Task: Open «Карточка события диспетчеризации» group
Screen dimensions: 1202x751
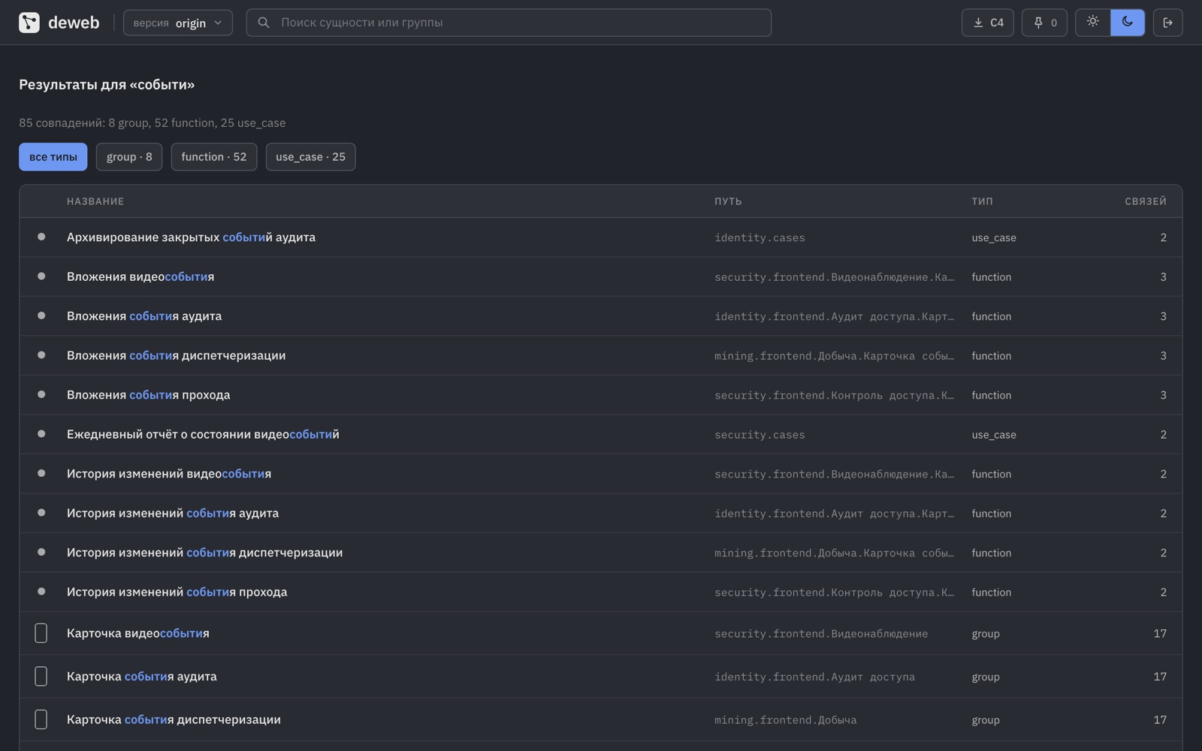Action: click(174, 719)
